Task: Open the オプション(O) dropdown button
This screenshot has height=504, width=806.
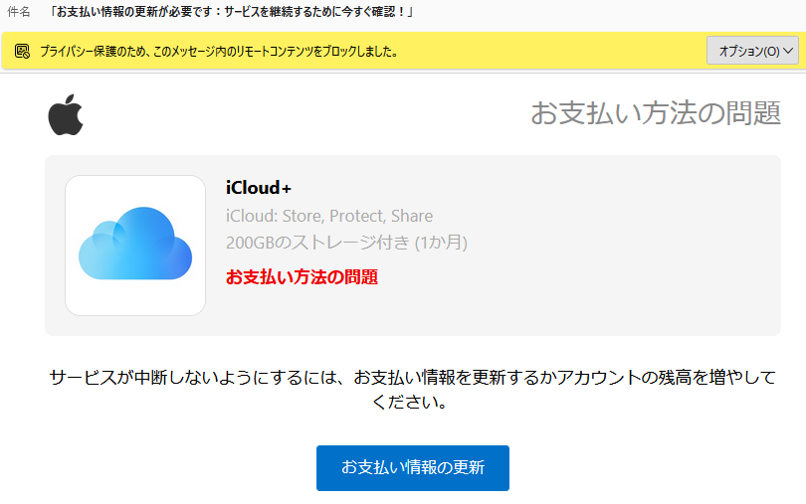Action: tap(752, 51)
